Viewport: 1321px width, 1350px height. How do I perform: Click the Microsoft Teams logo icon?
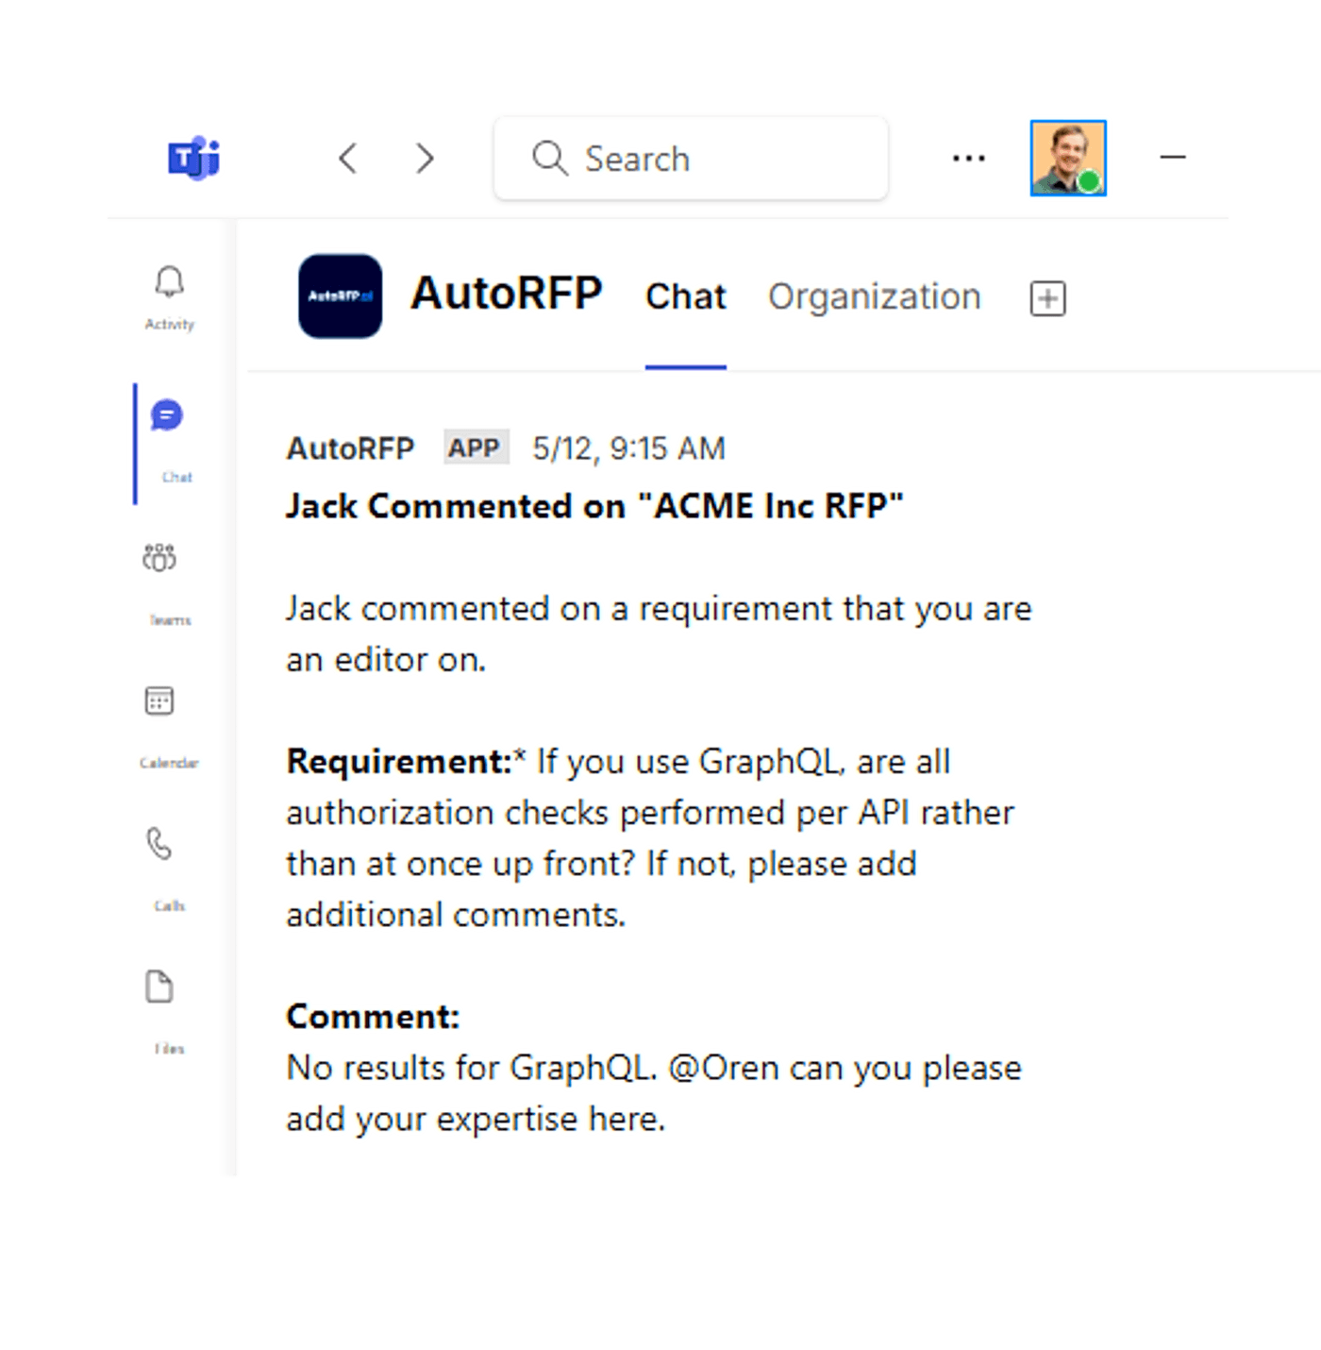194,158
